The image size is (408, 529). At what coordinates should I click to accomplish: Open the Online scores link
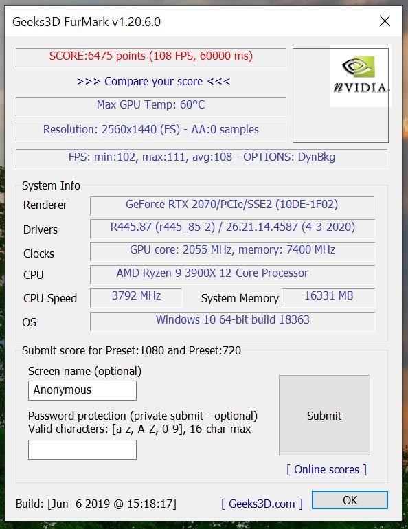[326, 469]
